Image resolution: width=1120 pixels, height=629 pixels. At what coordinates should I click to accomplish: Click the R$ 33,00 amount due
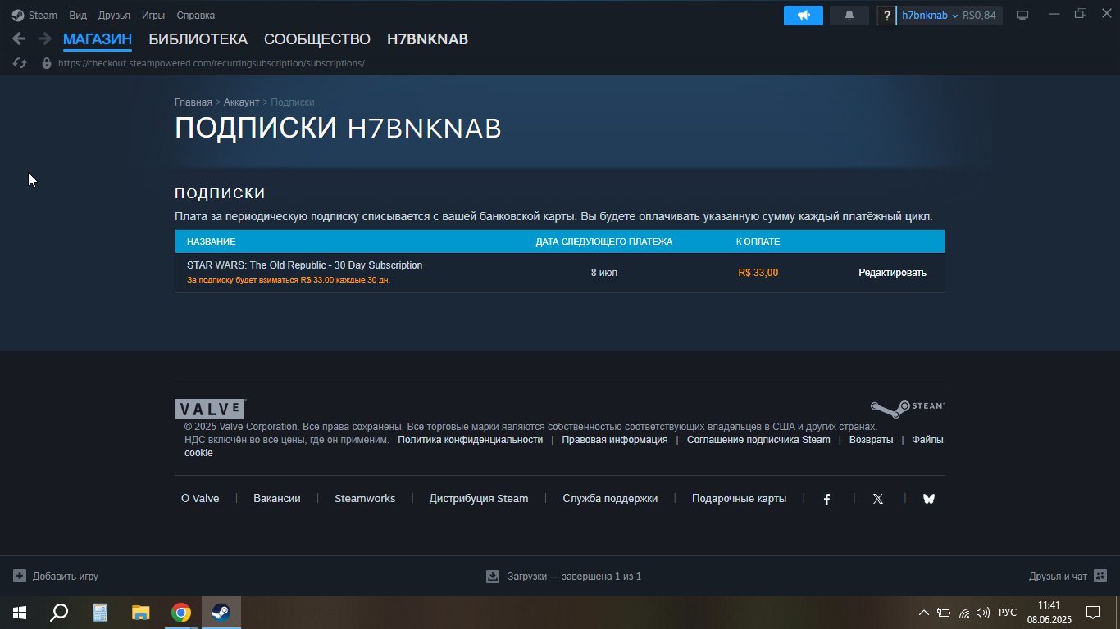(x=758, y=273)
